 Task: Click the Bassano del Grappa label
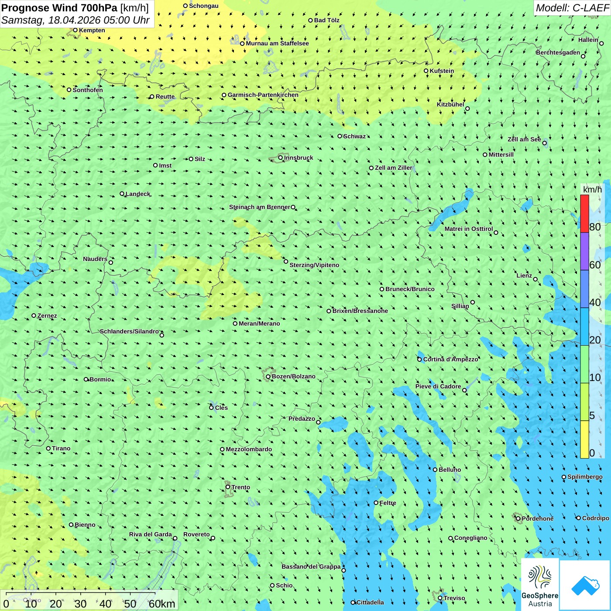tap(311, 566)
